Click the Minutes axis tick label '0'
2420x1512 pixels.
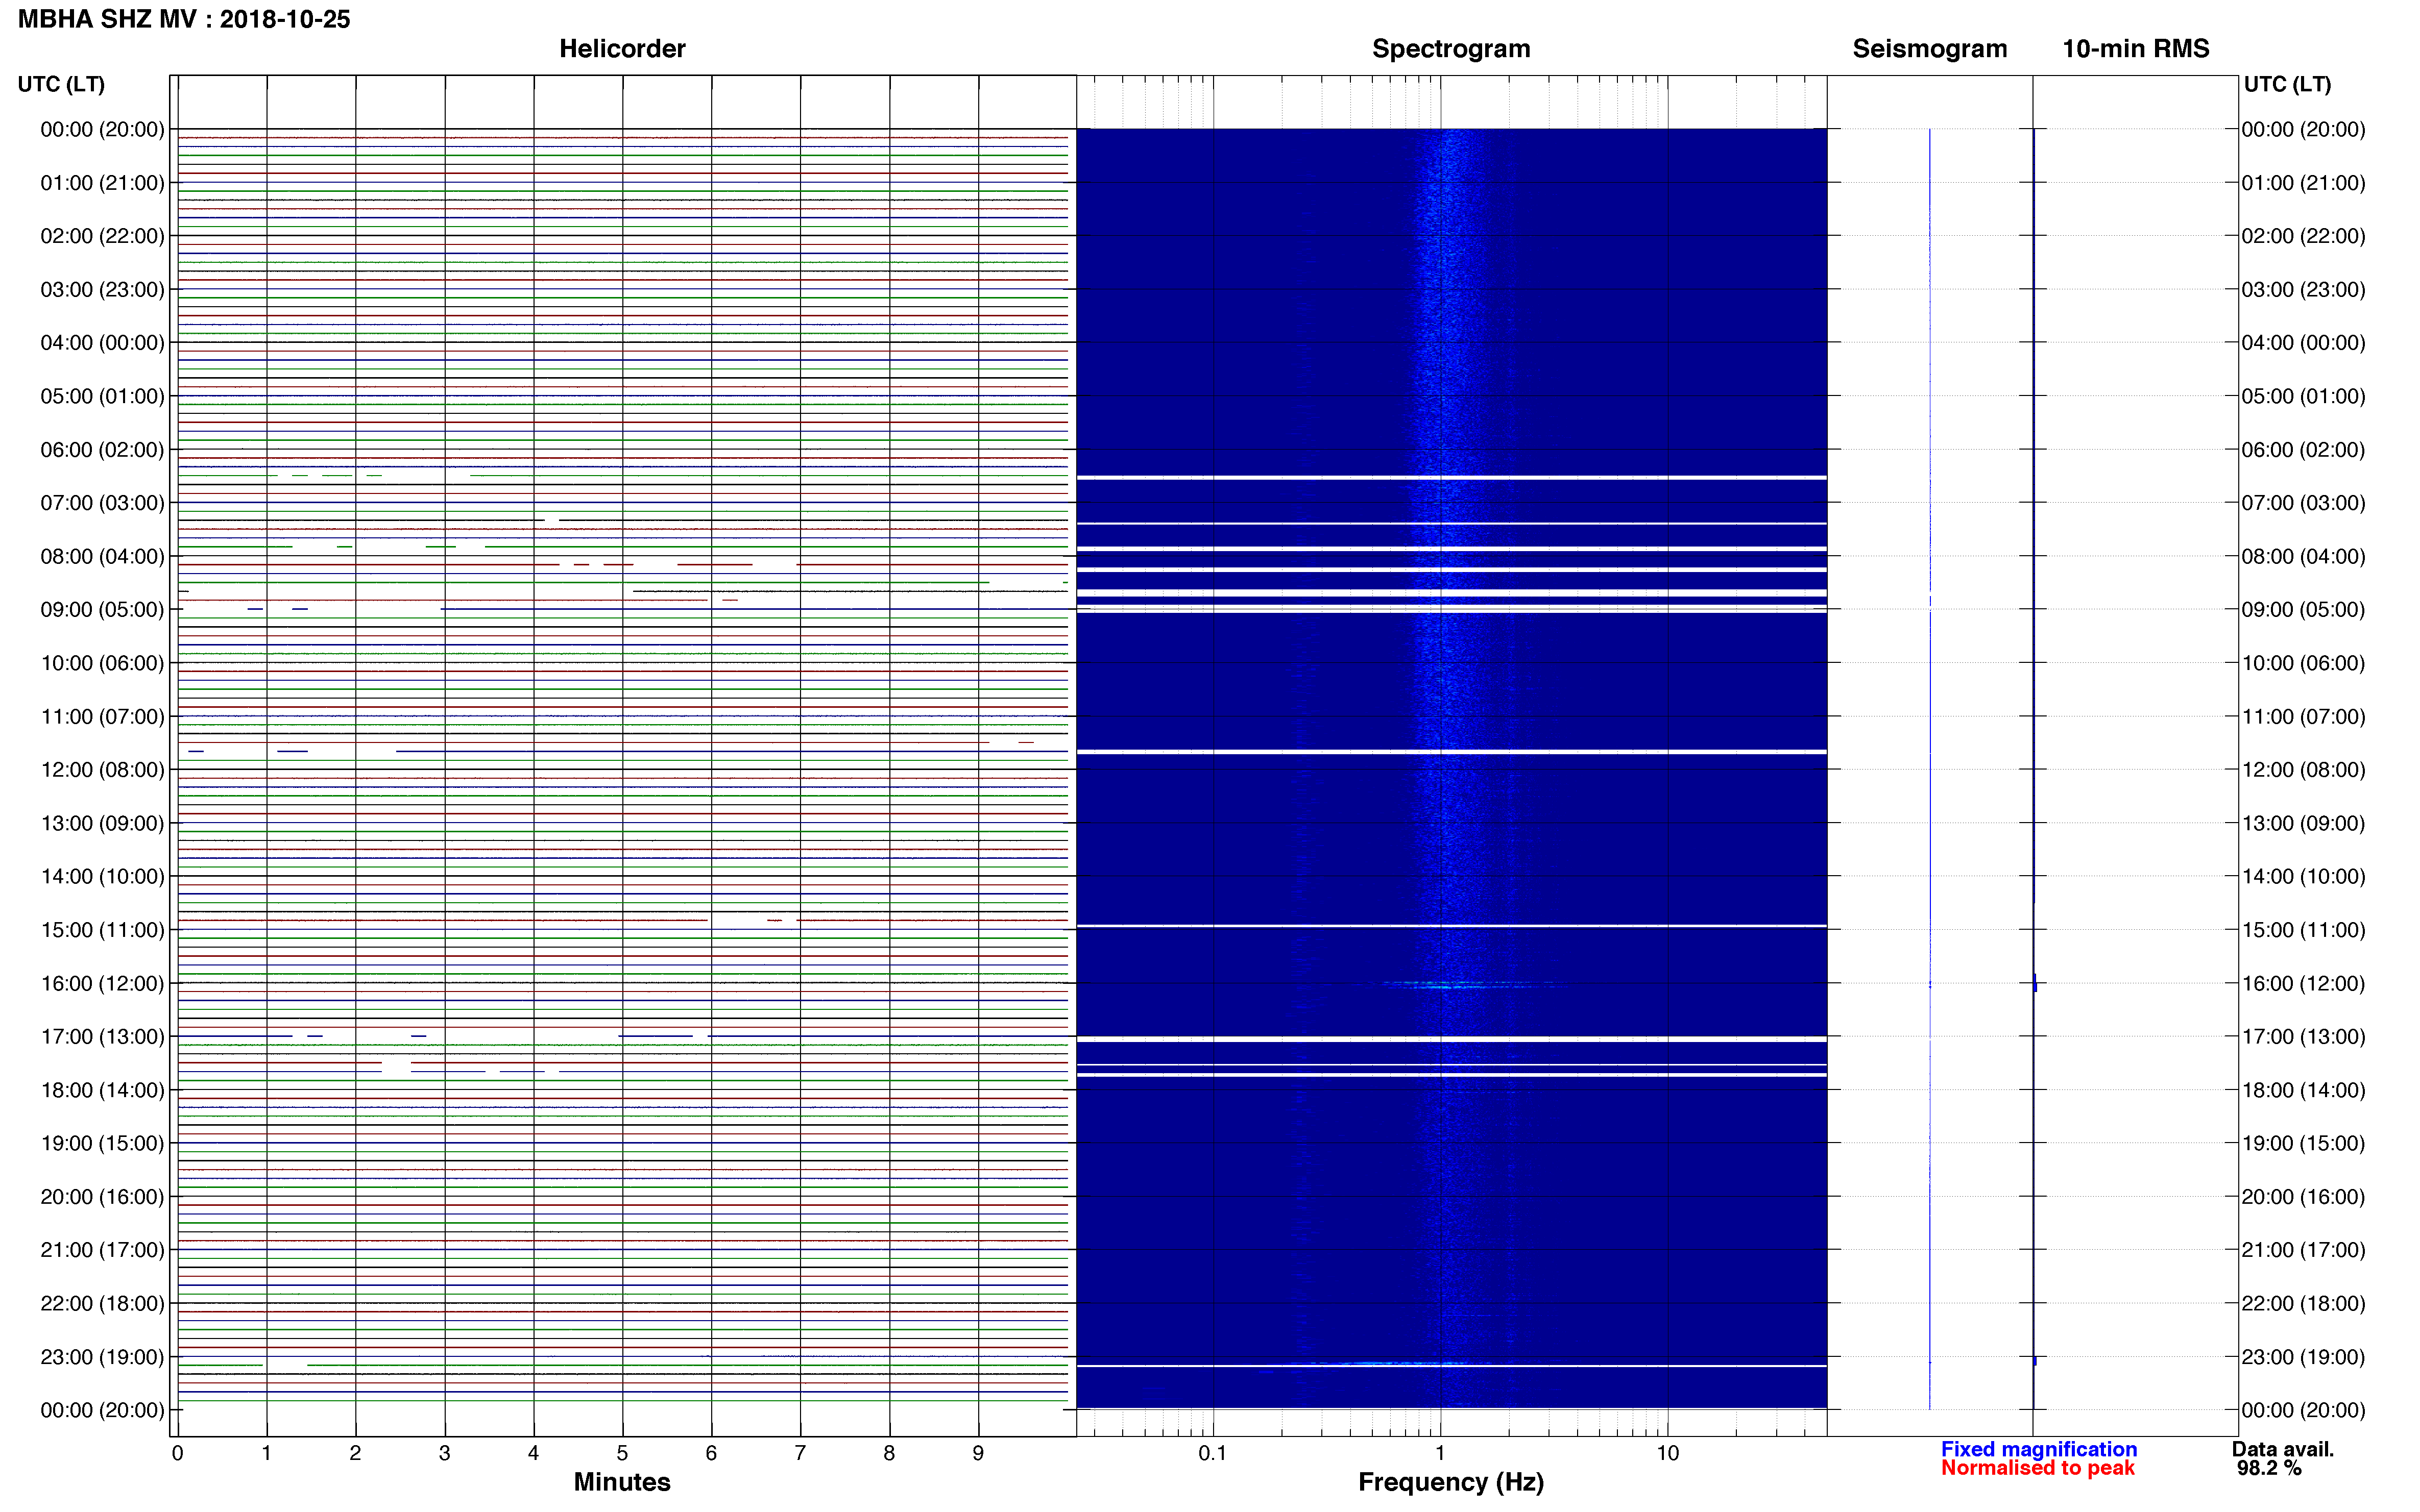point(177,1453)
